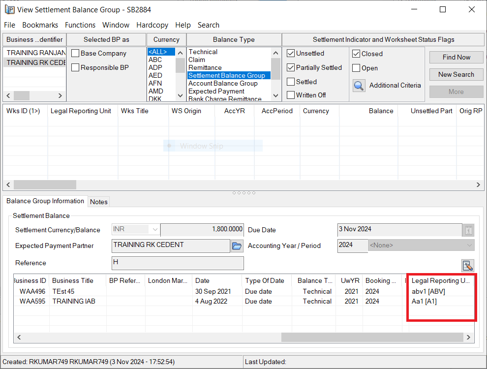The height and width of the screenshot is (369, 487).
Task: Click the Additional Criteria magnifier icon
Action: [359, 86]
